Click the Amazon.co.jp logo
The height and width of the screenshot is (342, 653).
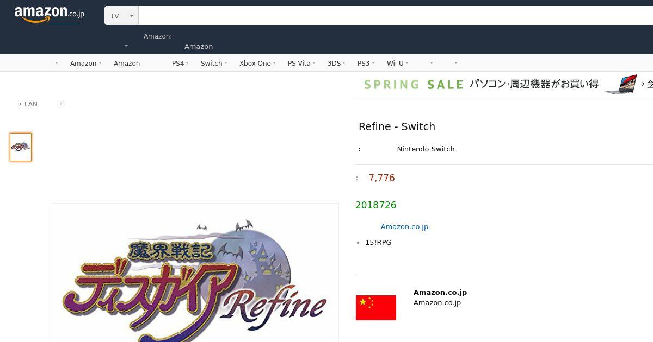click(x=49, y=15)
